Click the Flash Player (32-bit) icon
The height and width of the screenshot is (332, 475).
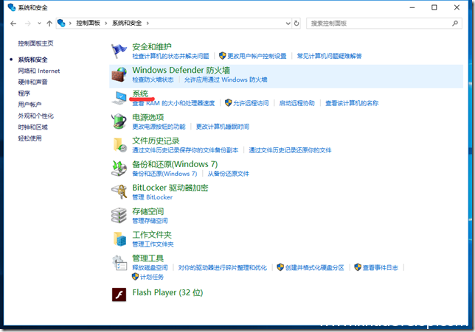click(119, 294)
